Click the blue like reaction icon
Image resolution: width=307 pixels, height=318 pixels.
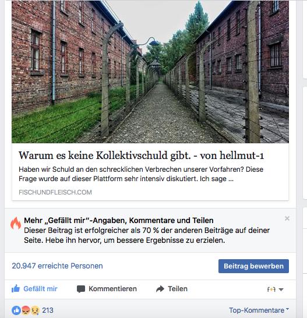pos(16,310)
